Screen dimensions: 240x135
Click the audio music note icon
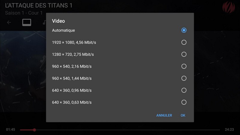pos(44,22)
